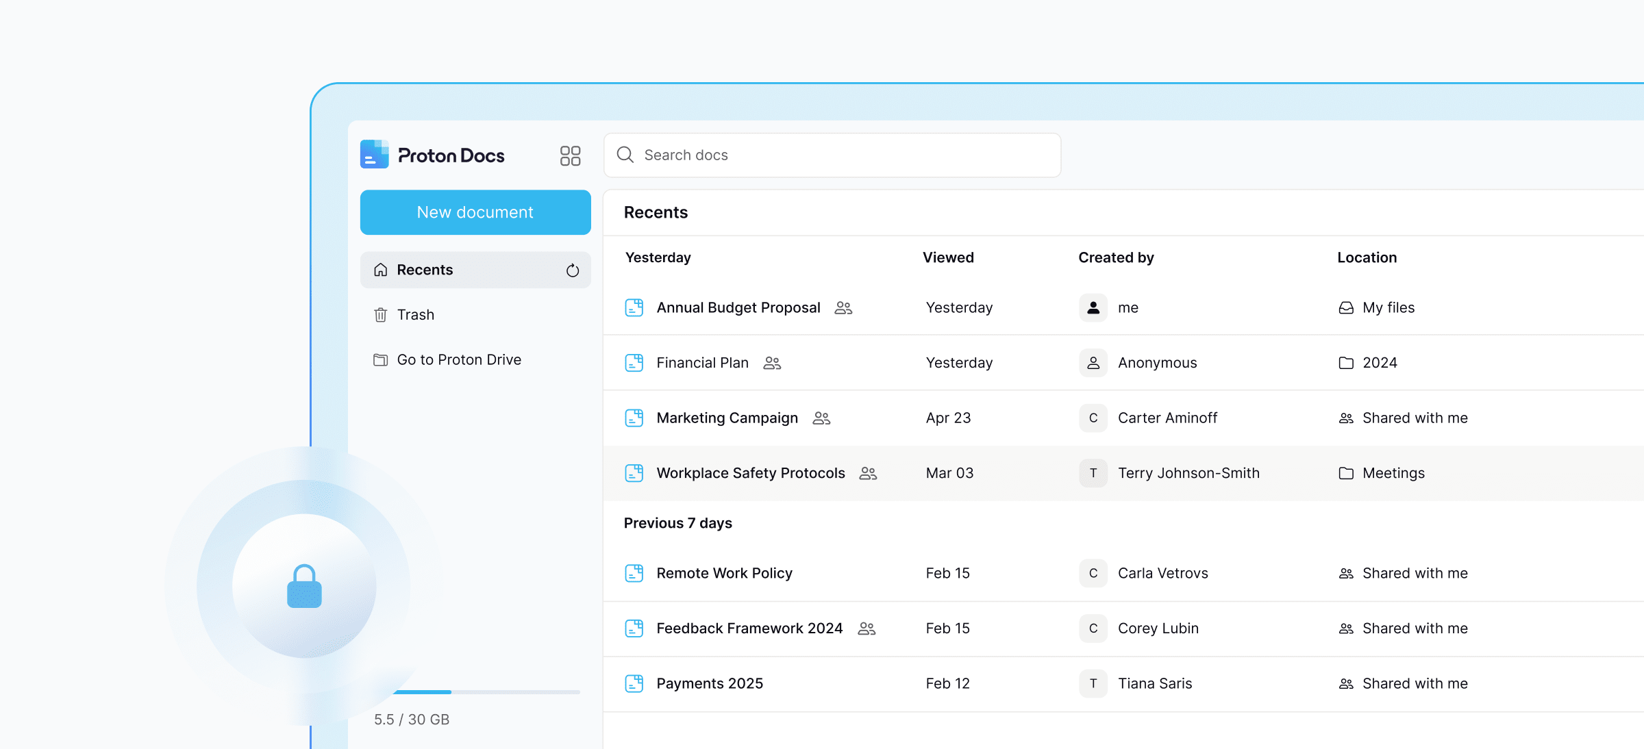Click the refresh icon next to Recents

(573, 270)
